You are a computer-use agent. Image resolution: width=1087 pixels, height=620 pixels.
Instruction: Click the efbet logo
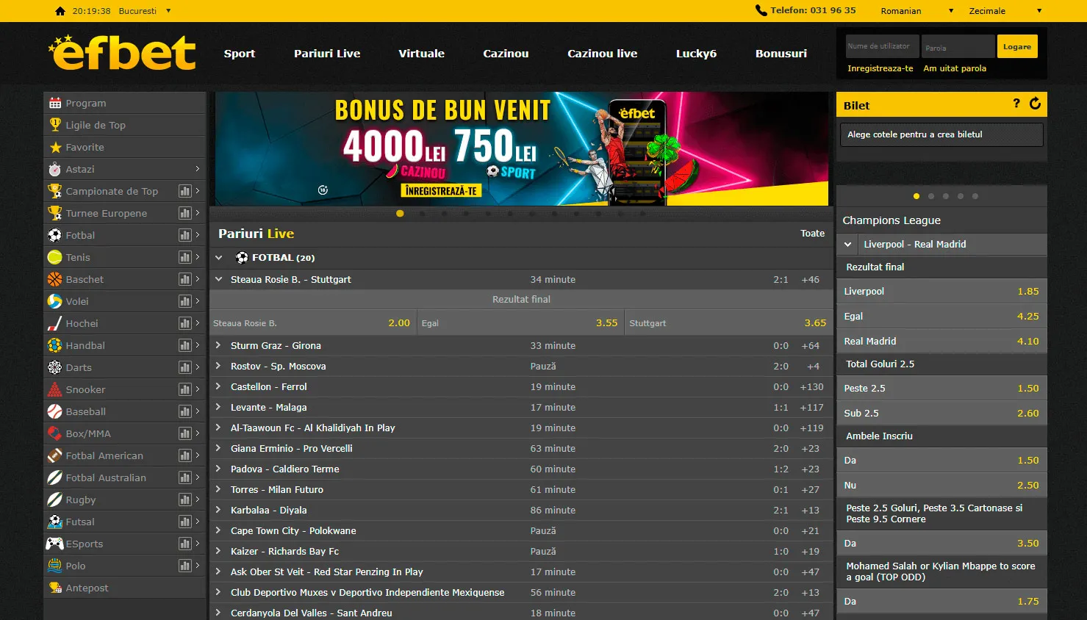[123, 52]
